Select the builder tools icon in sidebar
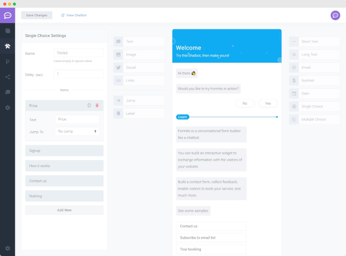The image size is (346, 256). [x=8, y=46]
